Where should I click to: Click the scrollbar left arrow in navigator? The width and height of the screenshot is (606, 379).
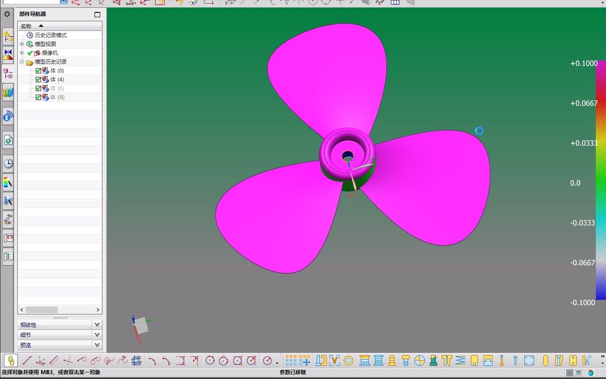[x=22, y=310]
